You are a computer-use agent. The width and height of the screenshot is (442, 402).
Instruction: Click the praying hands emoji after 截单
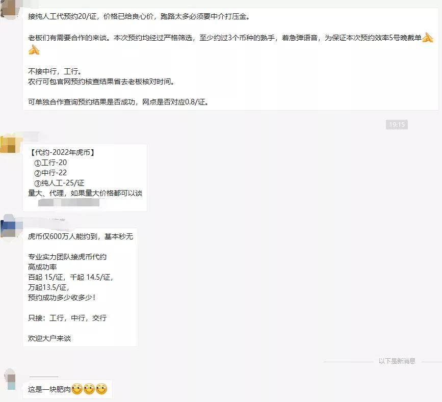coord(428,38)
